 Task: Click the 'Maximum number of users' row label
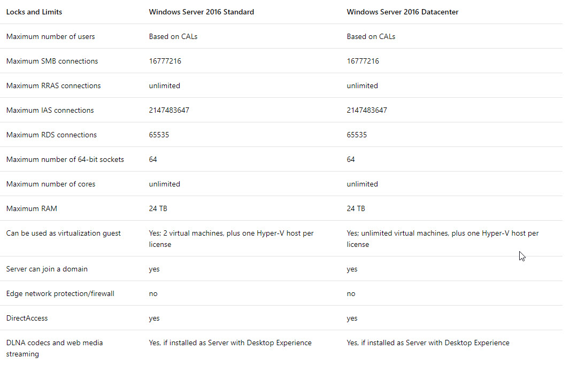pos(50,37)
